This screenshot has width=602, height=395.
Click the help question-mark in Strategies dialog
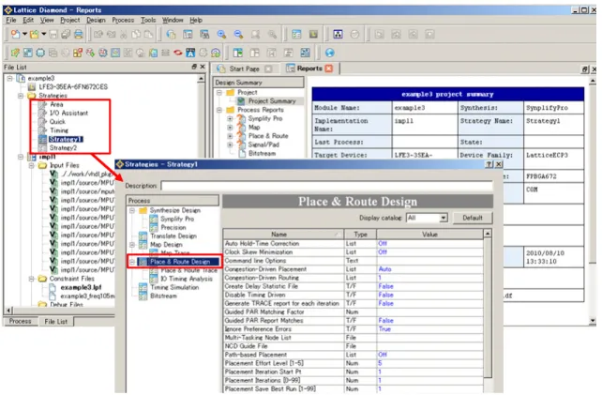coord(489,164)
